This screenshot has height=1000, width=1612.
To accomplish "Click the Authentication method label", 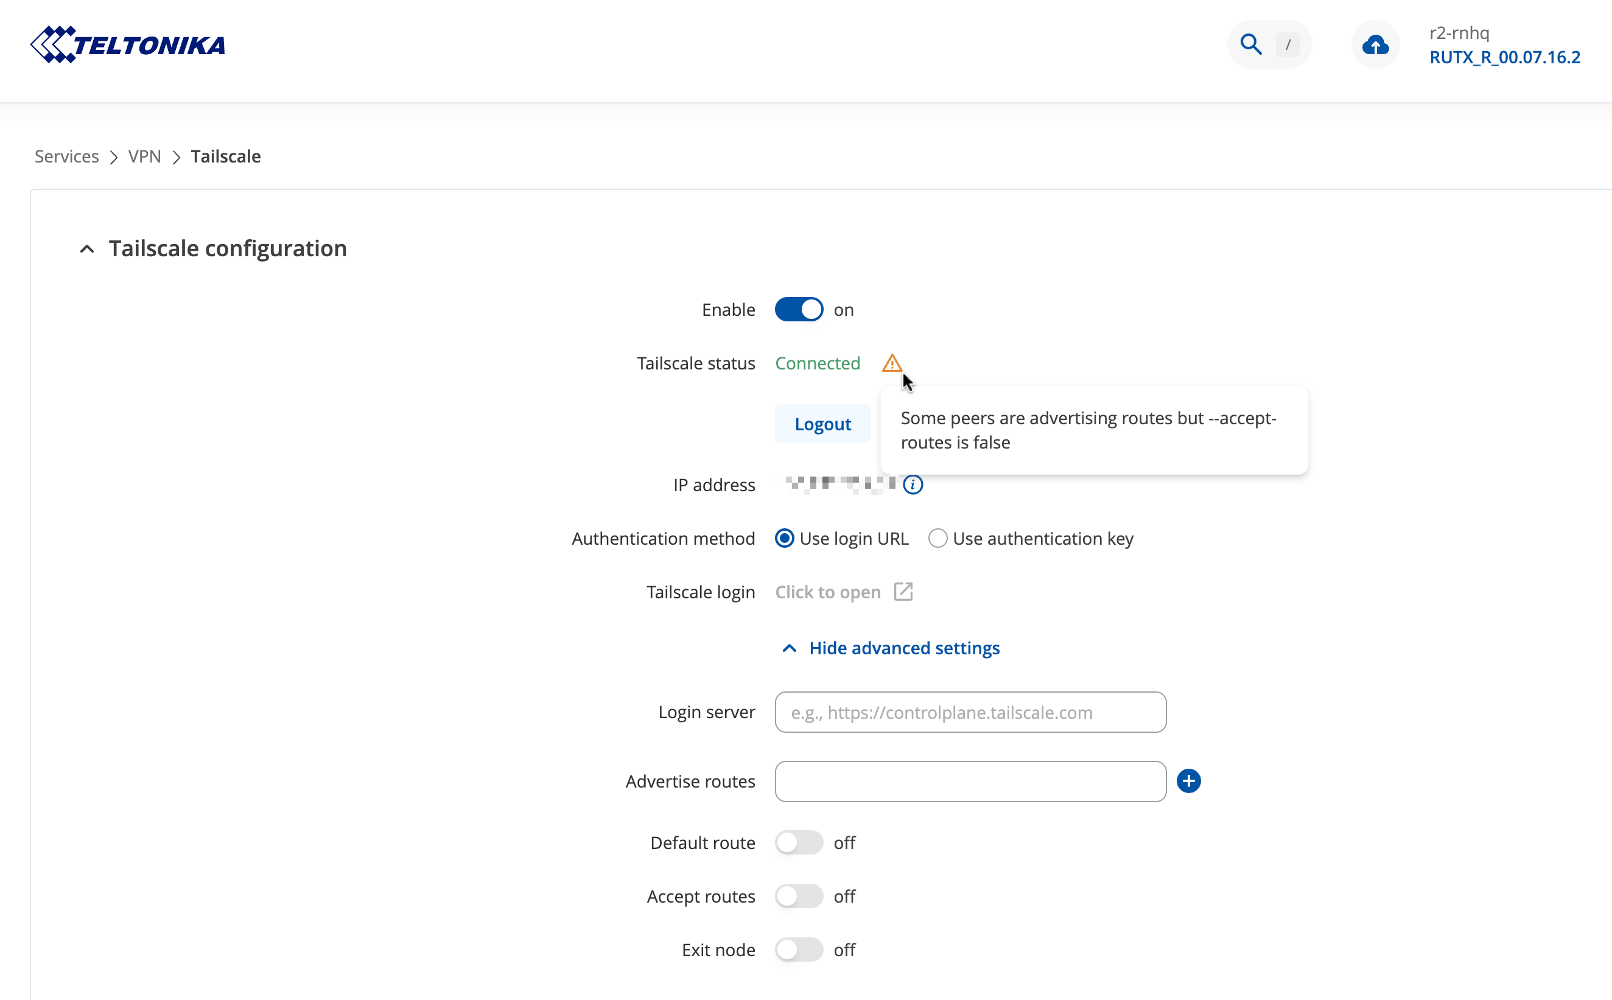I will (663, 539).
